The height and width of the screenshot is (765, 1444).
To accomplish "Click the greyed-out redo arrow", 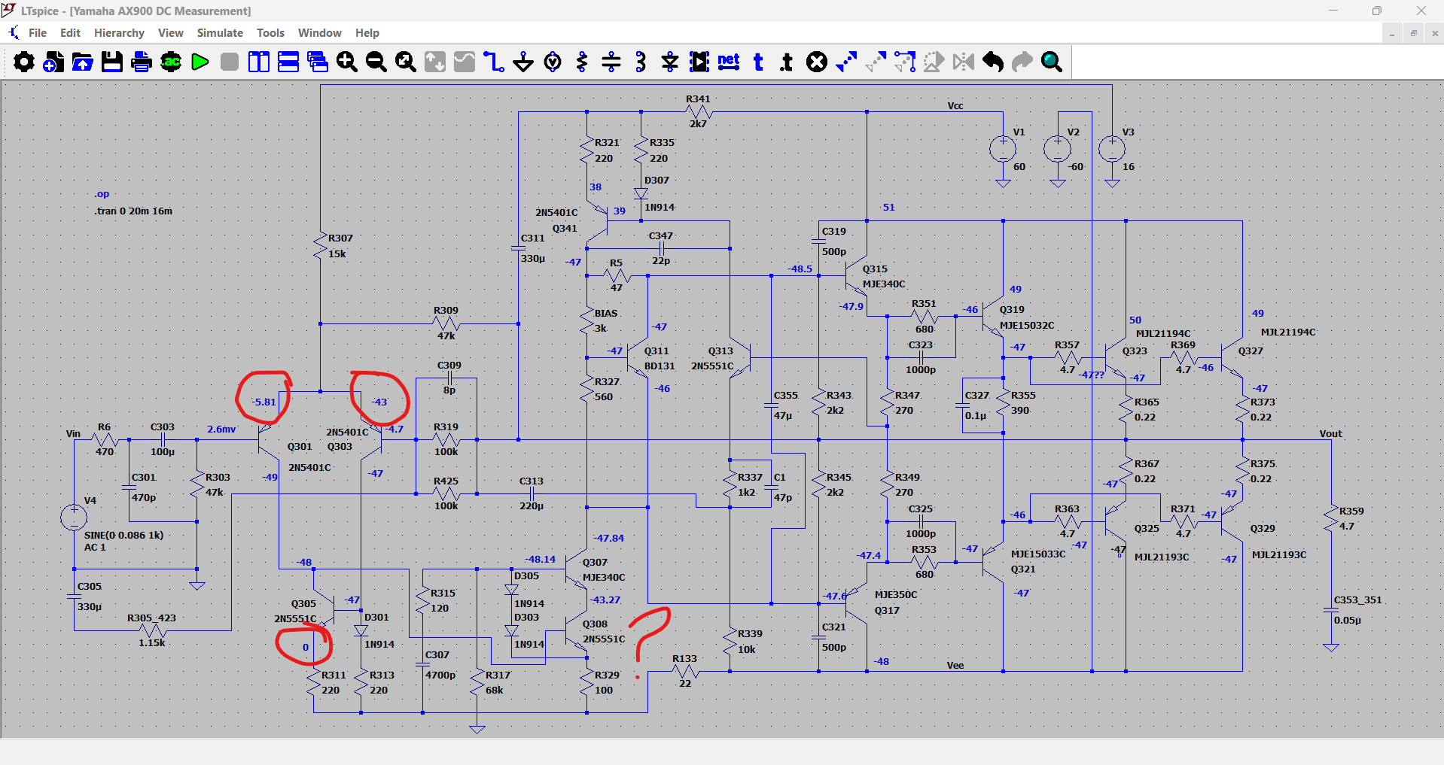I will [1022, 62].
